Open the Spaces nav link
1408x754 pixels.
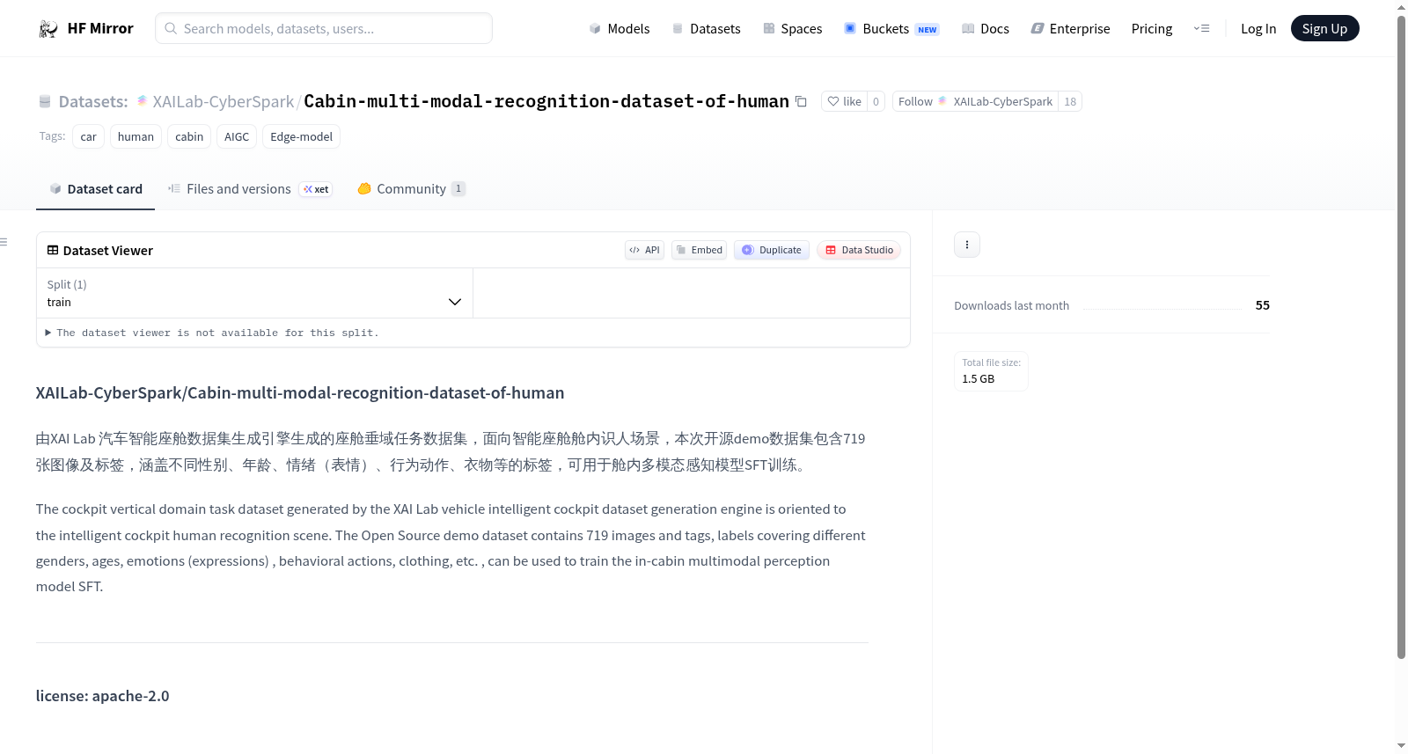pos(792,28)
